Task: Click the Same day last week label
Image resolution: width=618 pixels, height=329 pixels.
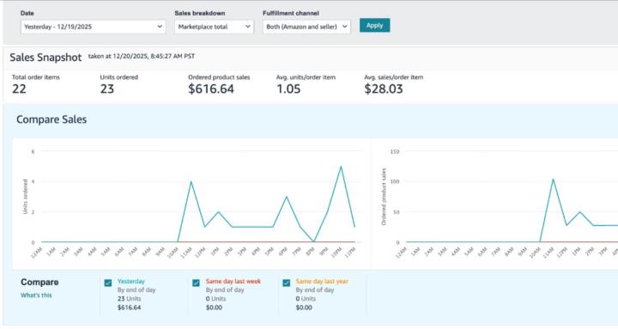Action: click(x=233, y=281)
